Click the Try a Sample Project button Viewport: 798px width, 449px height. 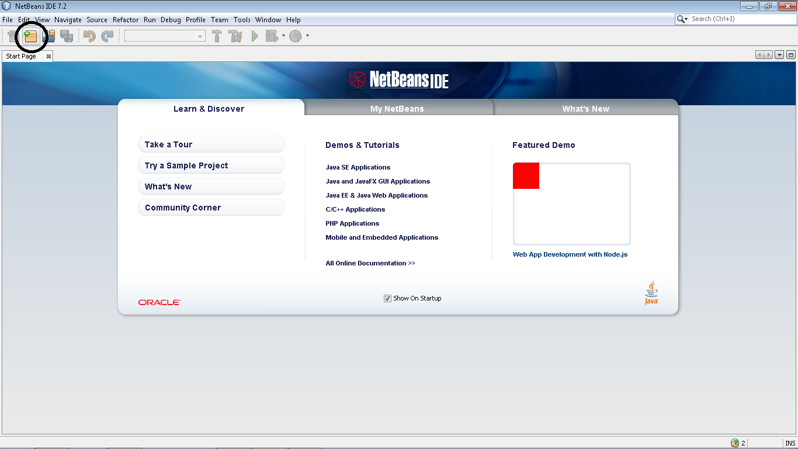pos(211,165)
